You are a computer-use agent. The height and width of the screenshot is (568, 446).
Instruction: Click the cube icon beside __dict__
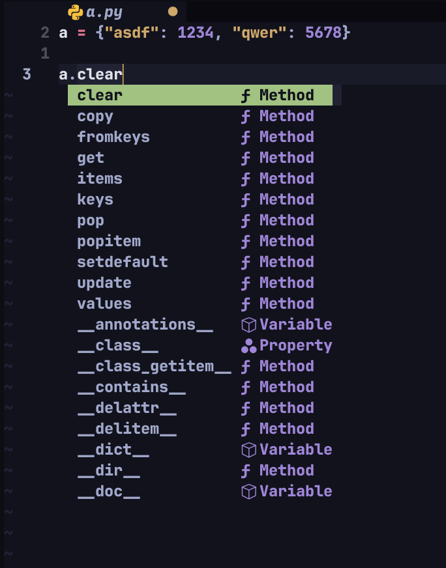click(x=248, y=450)
